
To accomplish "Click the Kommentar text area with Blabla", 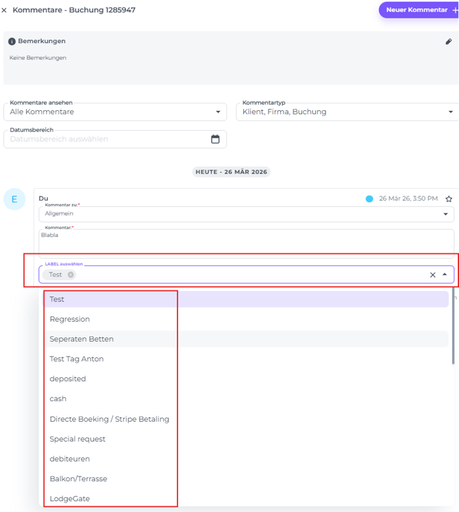I will point(246,242).
